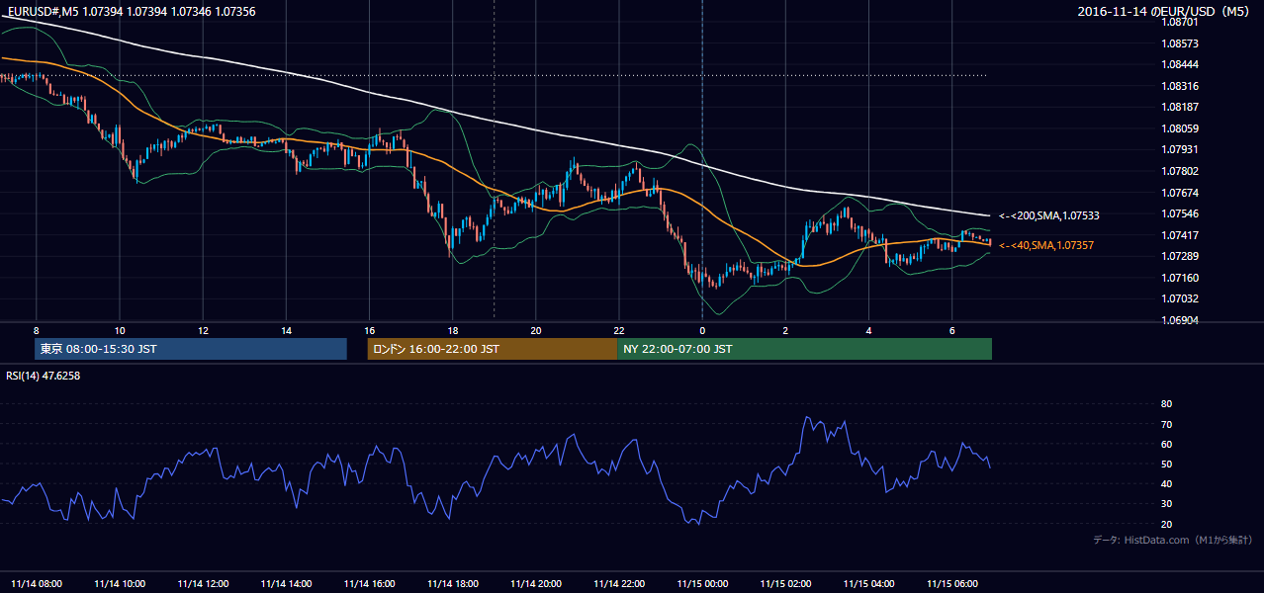Click the 11/14 16:00 time label

tap(369, 583)
